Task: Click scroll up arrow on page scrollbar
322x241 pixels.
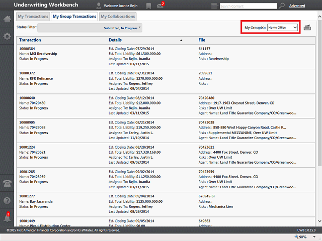Action: pos(319,17)
